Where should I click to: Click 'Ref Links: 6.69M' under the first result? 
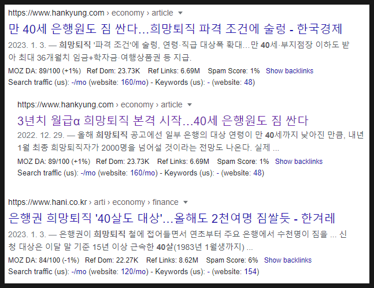tap(173, 71)
